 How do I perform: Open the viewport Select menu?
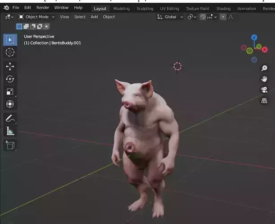(80, 17)
